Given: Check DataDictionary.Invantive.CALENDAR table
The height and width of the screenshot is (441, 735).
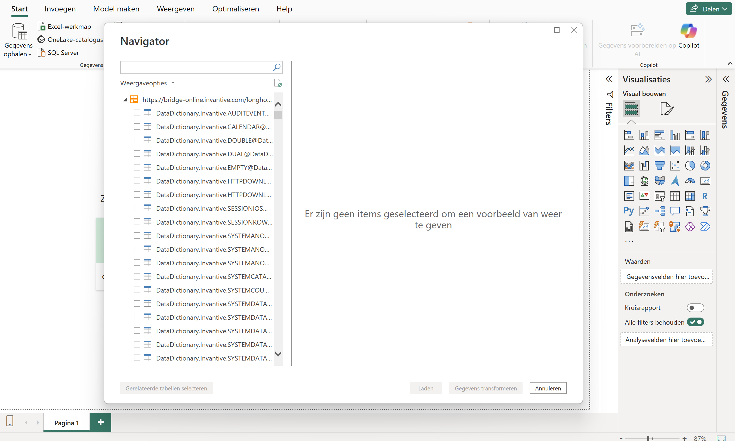Looking at the screenshot, I should 137,127.
